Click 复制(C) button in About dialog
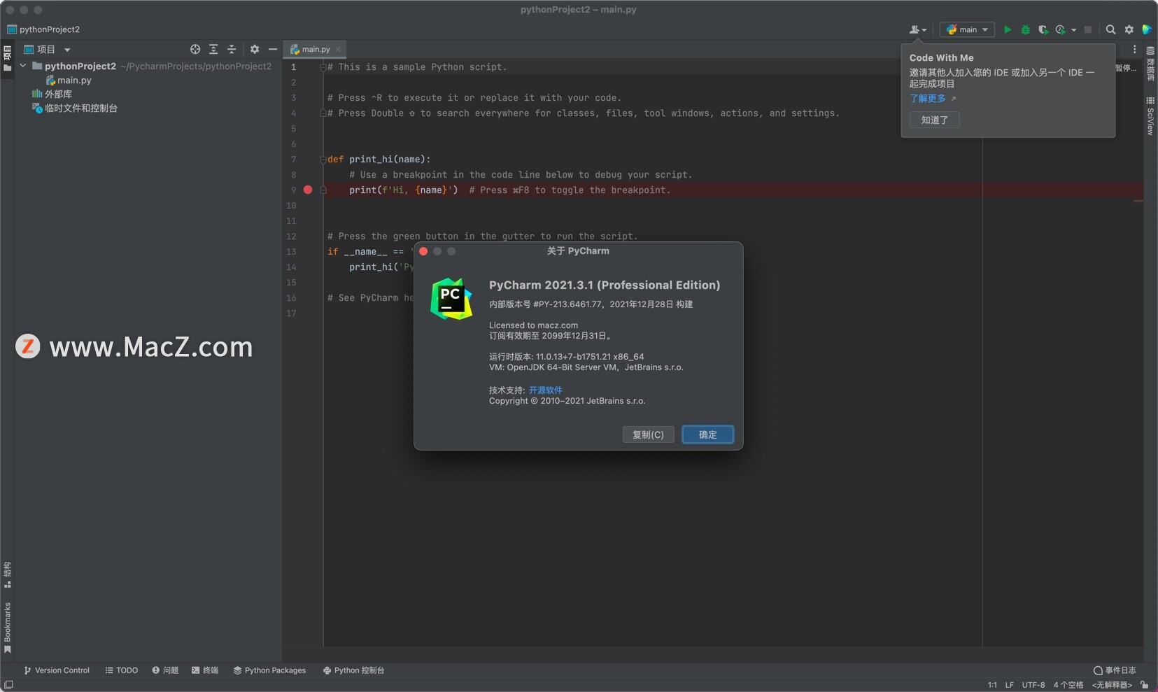The height and width of the screenshot is (692, 1158). 648,435
